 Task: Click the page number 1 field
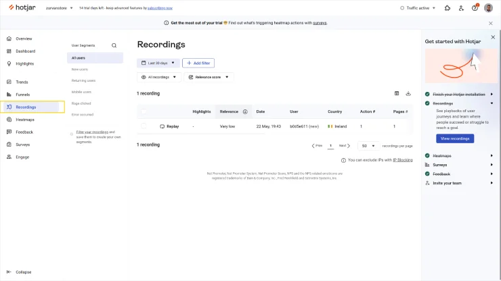point(330,146)
